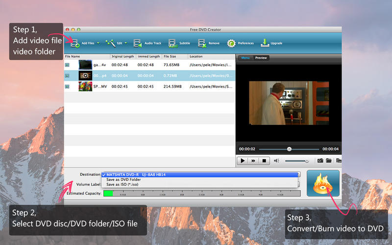Expand the Add Files dropdown arrow
392x245 pixels.
tap(98, 43)
